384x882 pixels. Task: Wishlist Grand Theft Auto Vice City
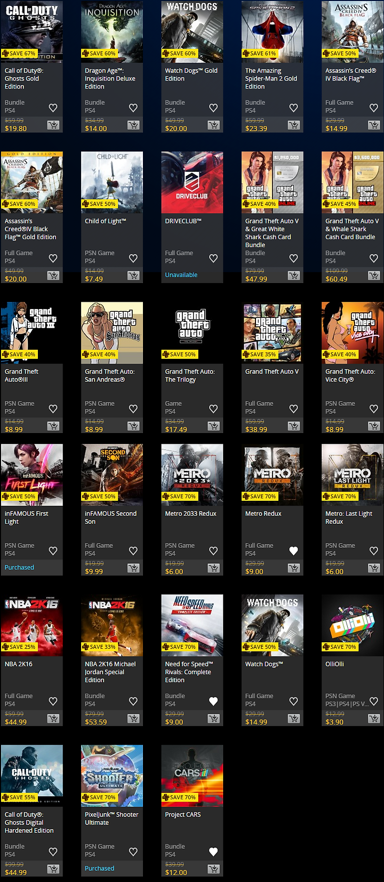click(x=374, y=409)
